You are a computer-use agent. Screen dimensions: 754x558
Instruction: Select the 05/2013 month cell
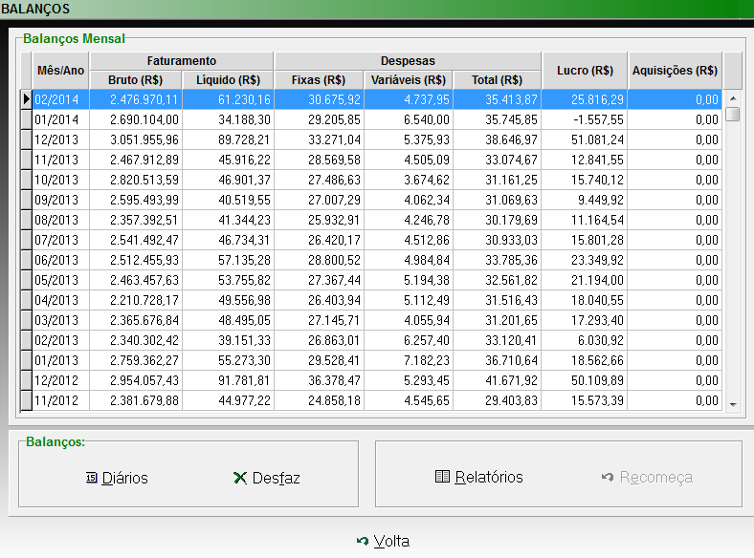tap(60, 280)
